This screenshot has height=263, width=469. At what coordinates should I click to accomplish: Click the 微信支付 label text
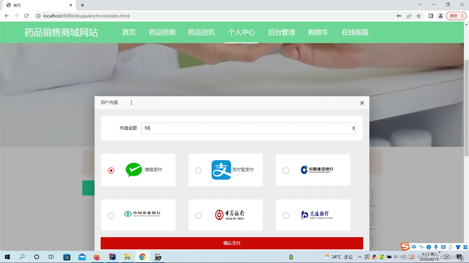coord(153,170)
